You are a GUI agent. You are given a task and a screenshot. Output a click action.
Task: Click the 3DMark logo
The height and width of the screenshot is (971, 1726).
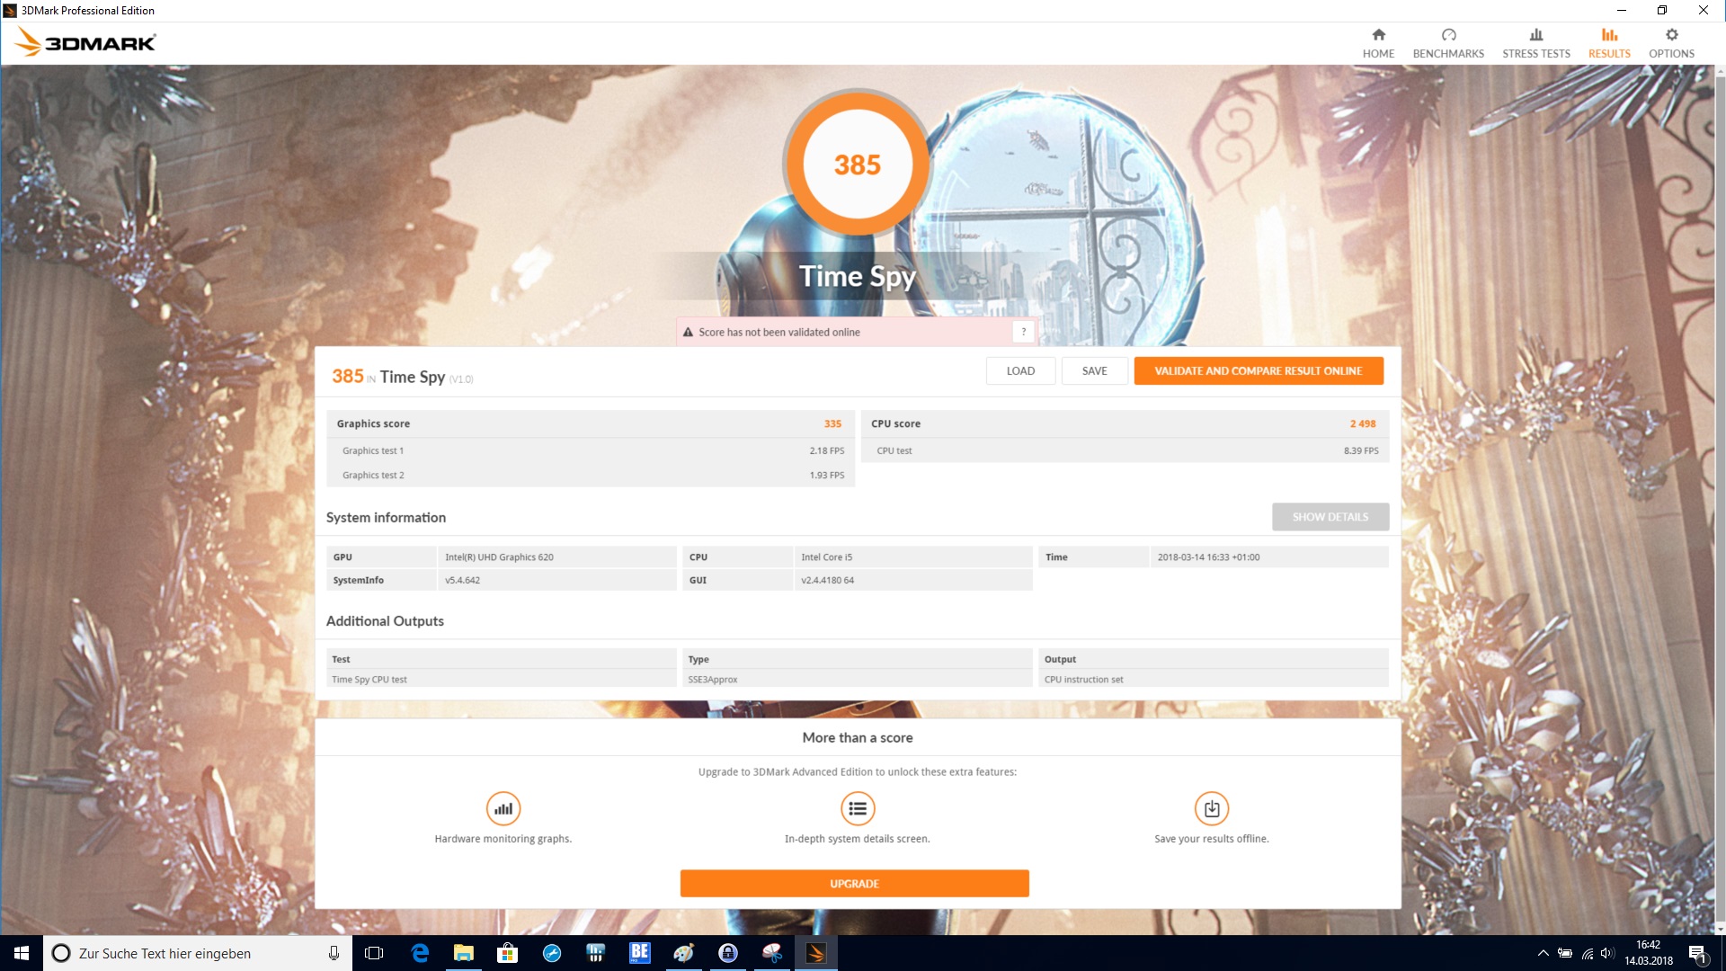click(86, 42)
